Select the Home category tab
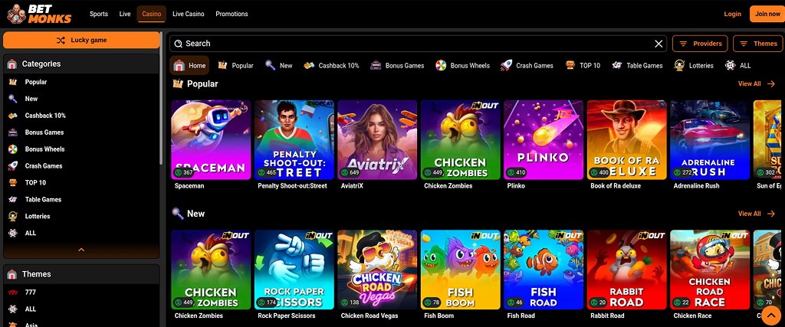This screenshot has width=785, height=327. click(x=189, y=66)
